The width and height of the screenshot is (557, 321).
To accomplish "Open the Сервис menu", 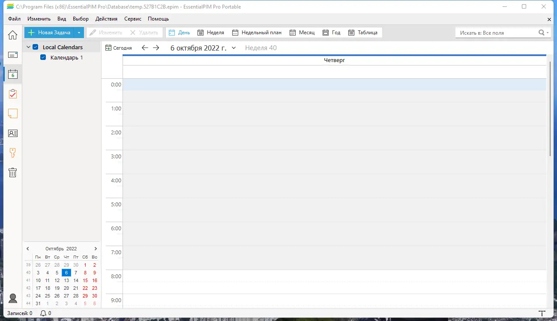I will tap(133, 19).
